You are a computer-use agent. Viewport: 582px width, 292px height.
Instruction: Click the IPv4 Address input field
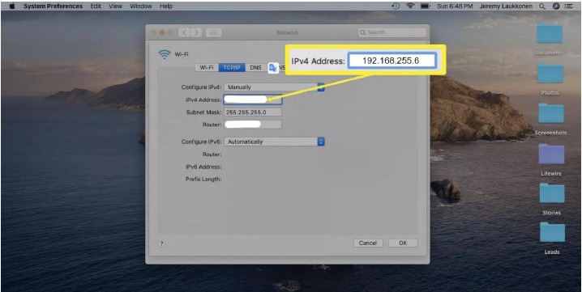click(x=252, y=99)
